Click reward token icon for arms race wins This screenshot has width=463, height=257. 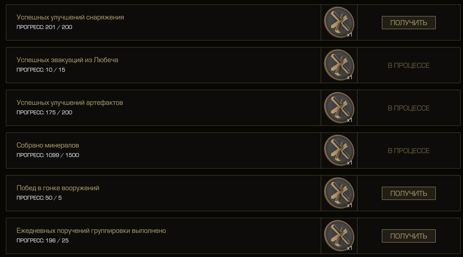339,193
